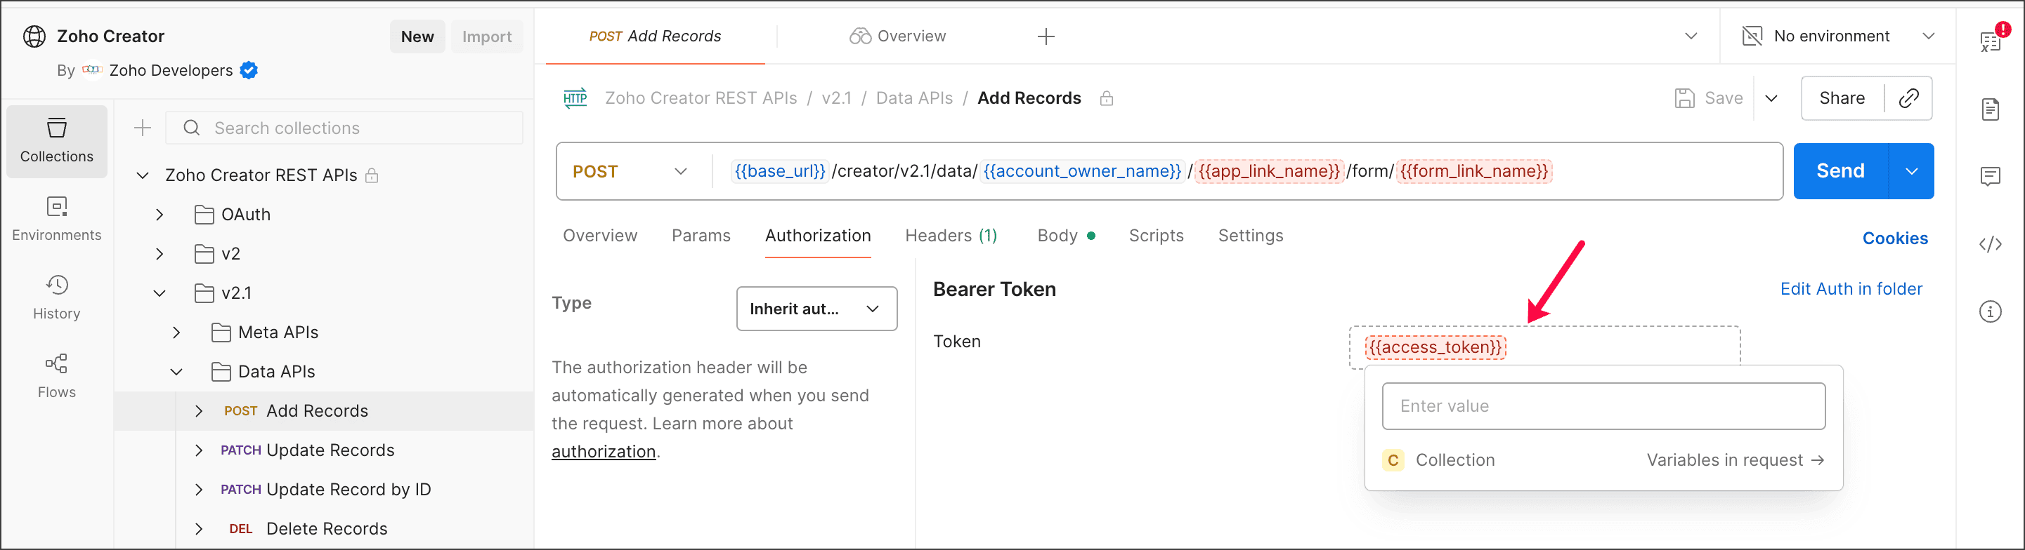The height and width of the screenshot is (550, 2025).
Task: Open the History sidebar panel
Action: coord(57,297)
